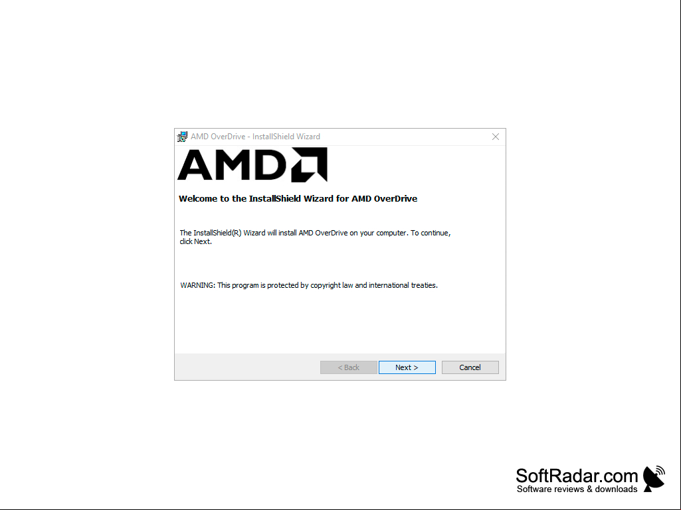Screen dimensions: 681x510
Task: Click the 'click Next.' text line
Action: (196, 241)
